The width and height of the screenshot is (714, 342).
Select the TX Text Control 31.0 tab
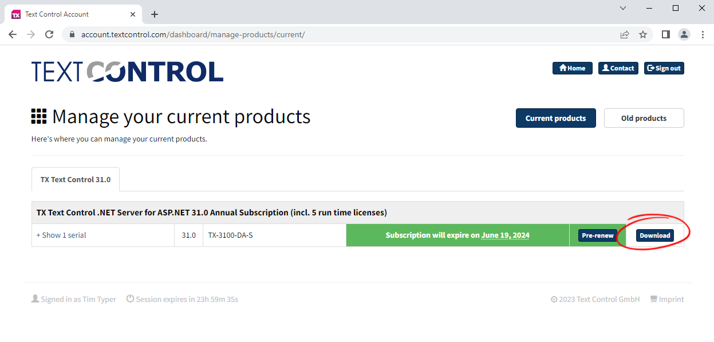[x=76, y=179]
